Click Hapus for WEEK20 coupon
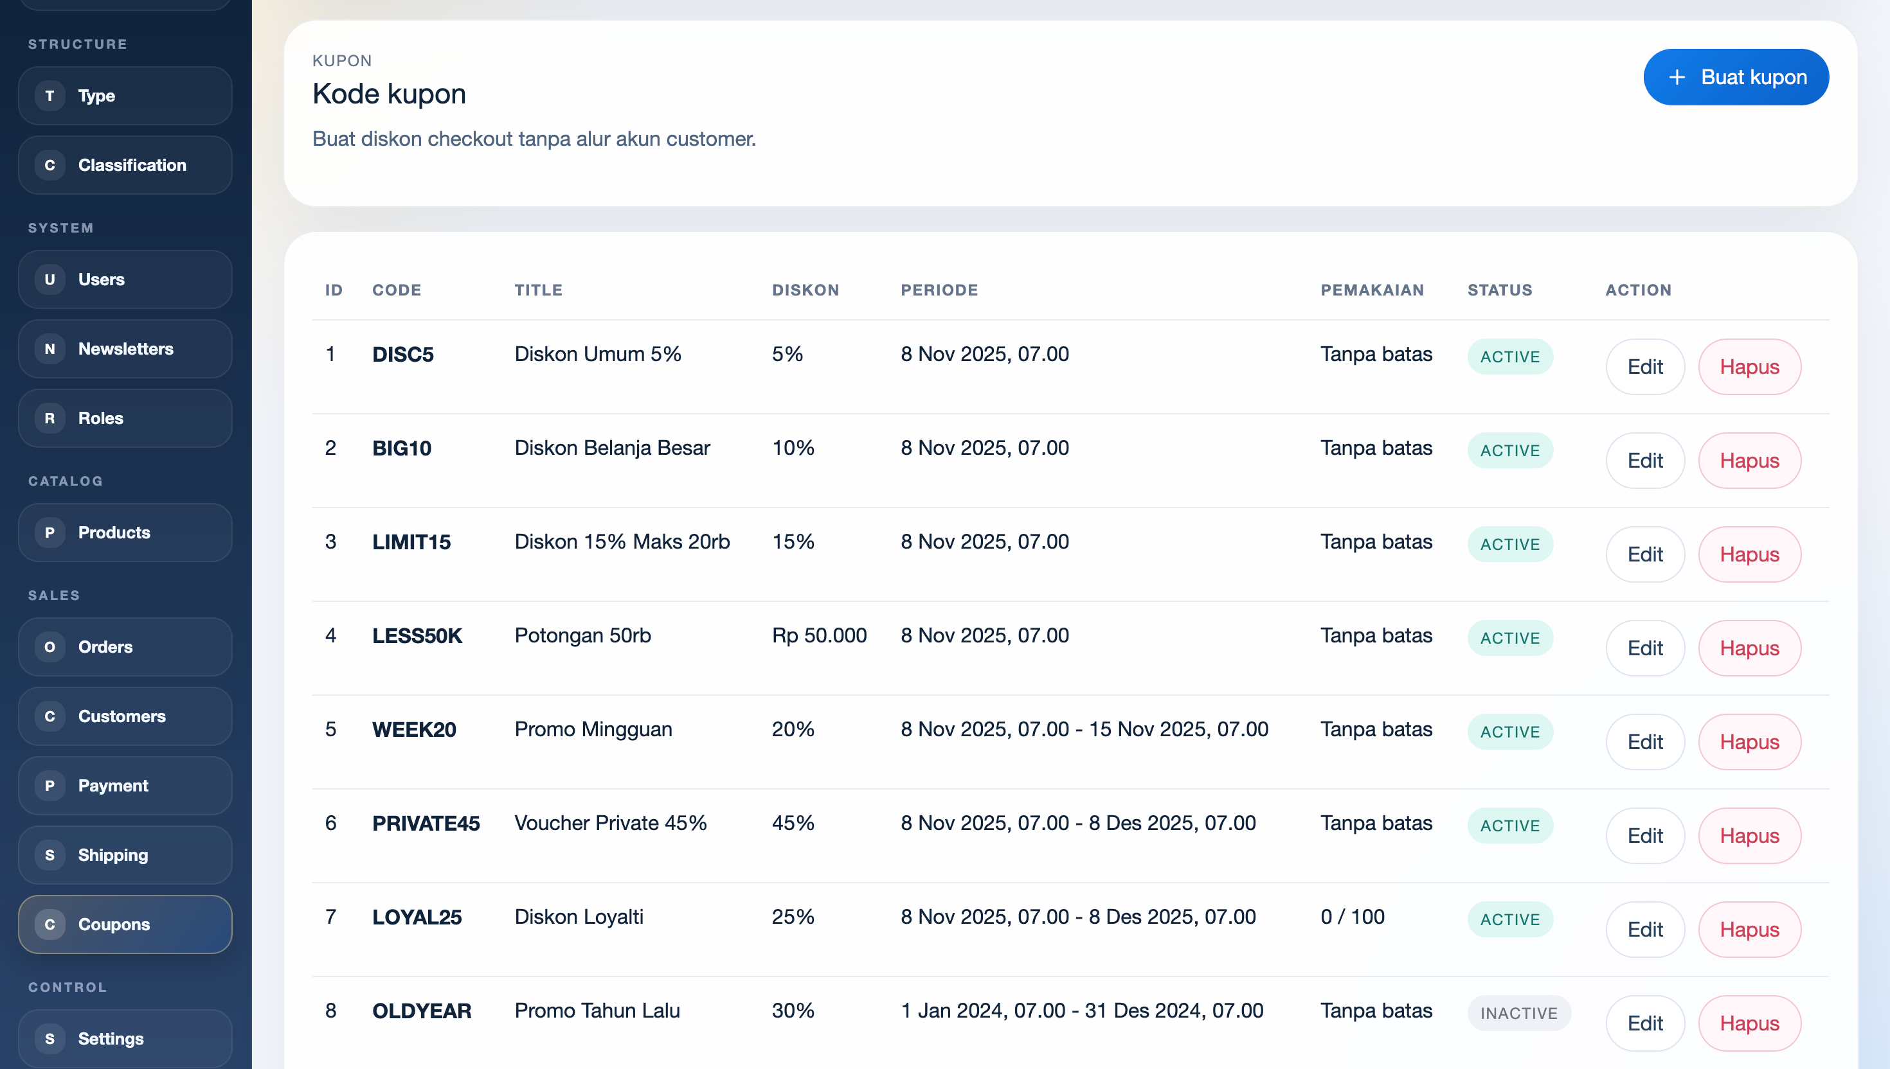 pyautogui.click(x=1749, y=742)
